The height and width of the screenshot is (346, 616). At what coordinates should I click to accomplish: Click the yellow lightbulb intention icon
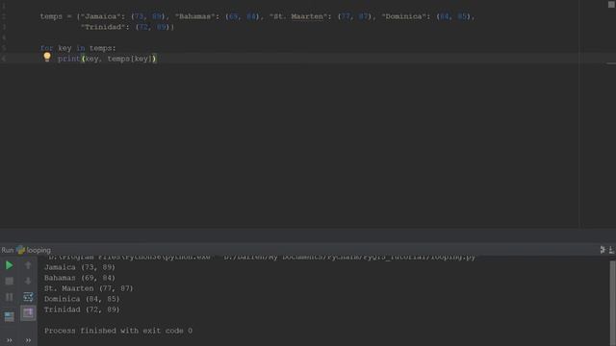pyautogui.click(x=47, y=58)
